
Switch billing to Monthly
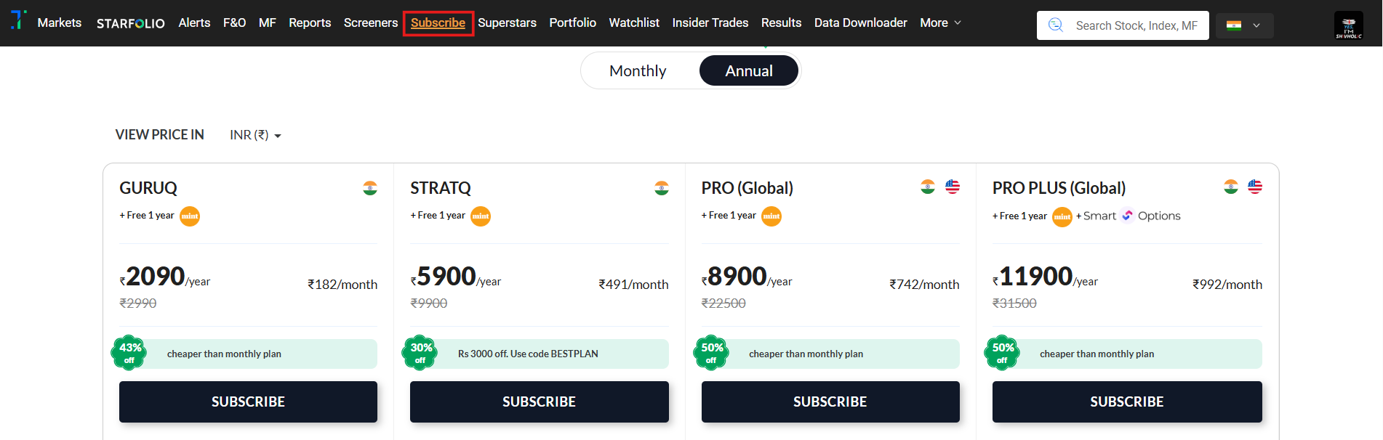pyautogui.click(x=638, y=71)
